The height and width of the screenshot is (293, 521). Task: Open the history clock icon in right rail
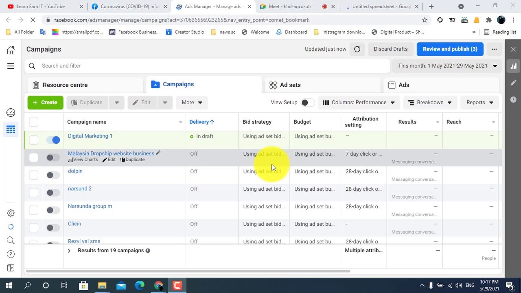pyautogui.click(x=513, y=99)
